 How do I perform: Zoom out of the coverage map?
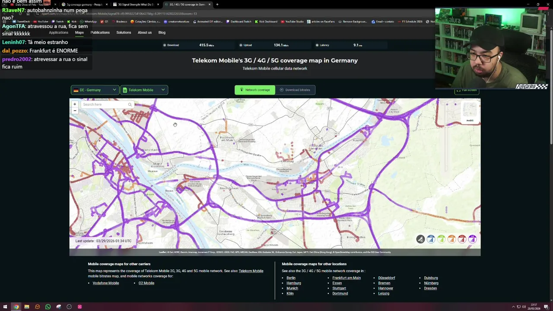tap(75, 111)
